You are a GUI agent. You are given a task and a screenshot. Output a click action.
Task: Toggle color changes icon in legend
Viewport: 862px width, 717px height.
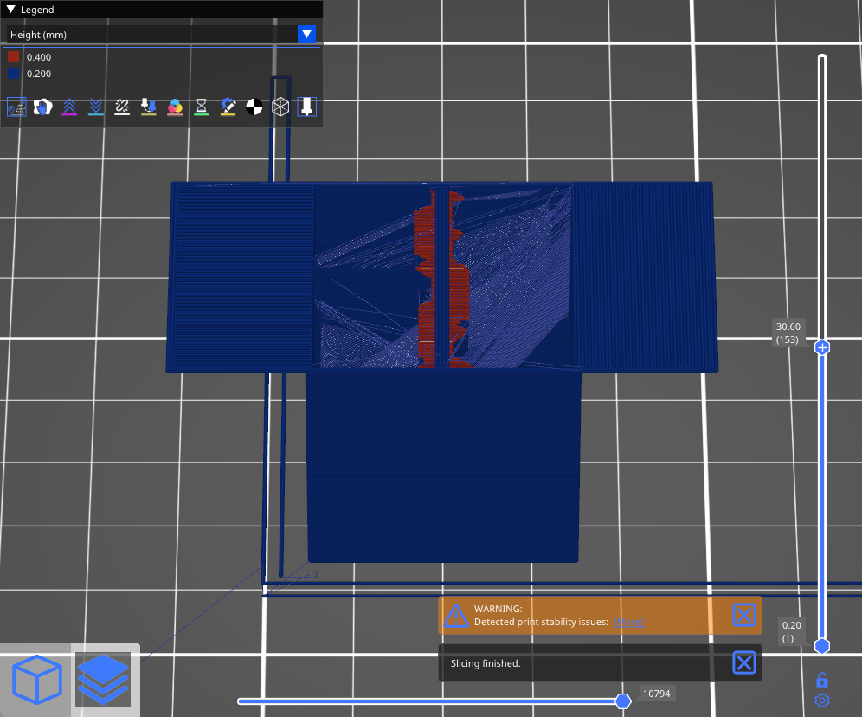(175, 107)
